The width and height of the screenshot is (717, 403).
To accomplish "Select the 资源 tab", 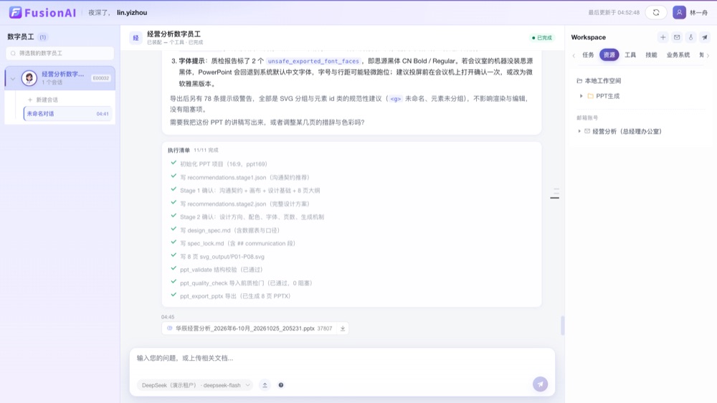I will (x=609, y=55).
